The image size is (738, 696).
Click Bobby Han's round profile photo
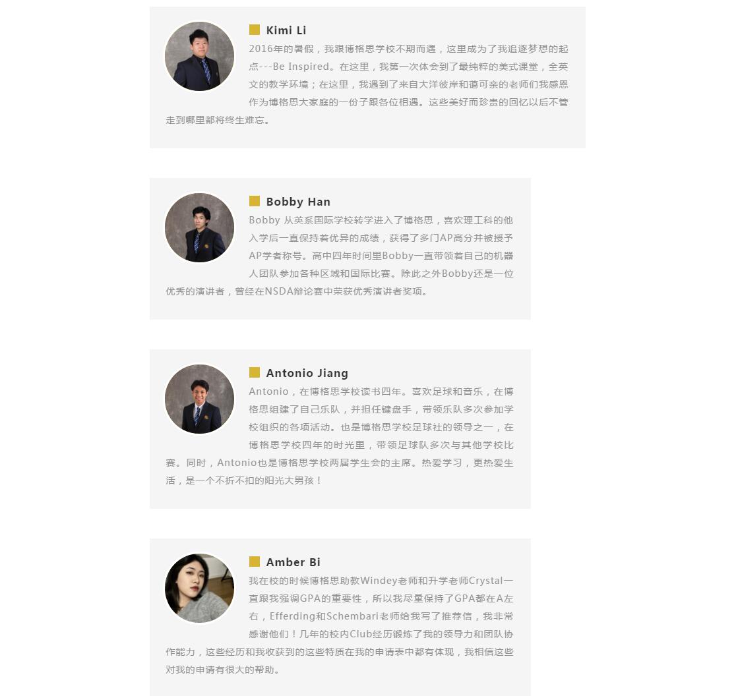(x=200, y=227)
